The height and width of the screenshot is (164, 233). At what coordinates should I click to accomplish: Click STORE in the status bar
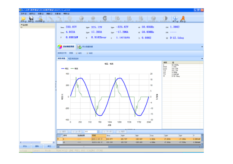(100, 151)
